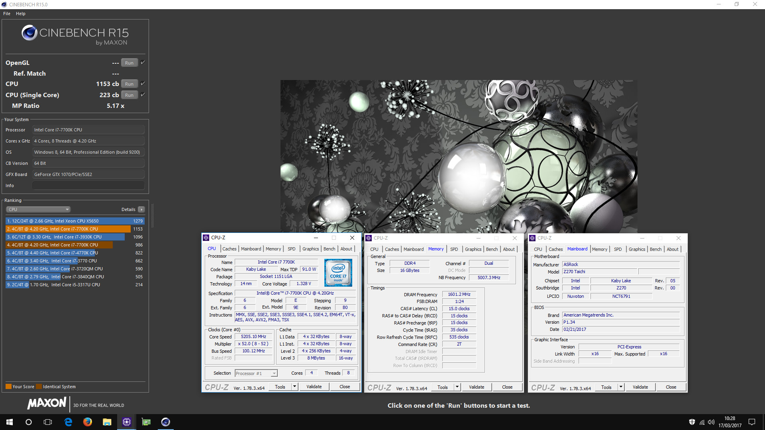Grab the left panel splitter handle

pyautogui.click(x=152, y=216)
